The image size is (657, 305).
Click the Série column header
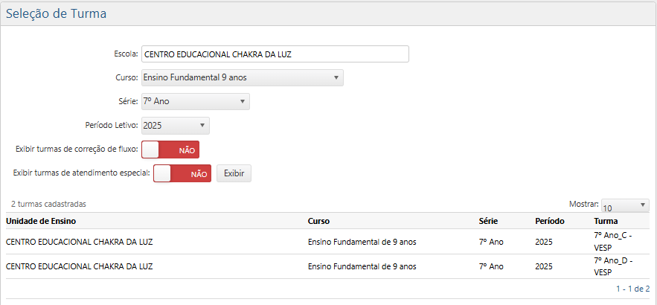(488, 221)
